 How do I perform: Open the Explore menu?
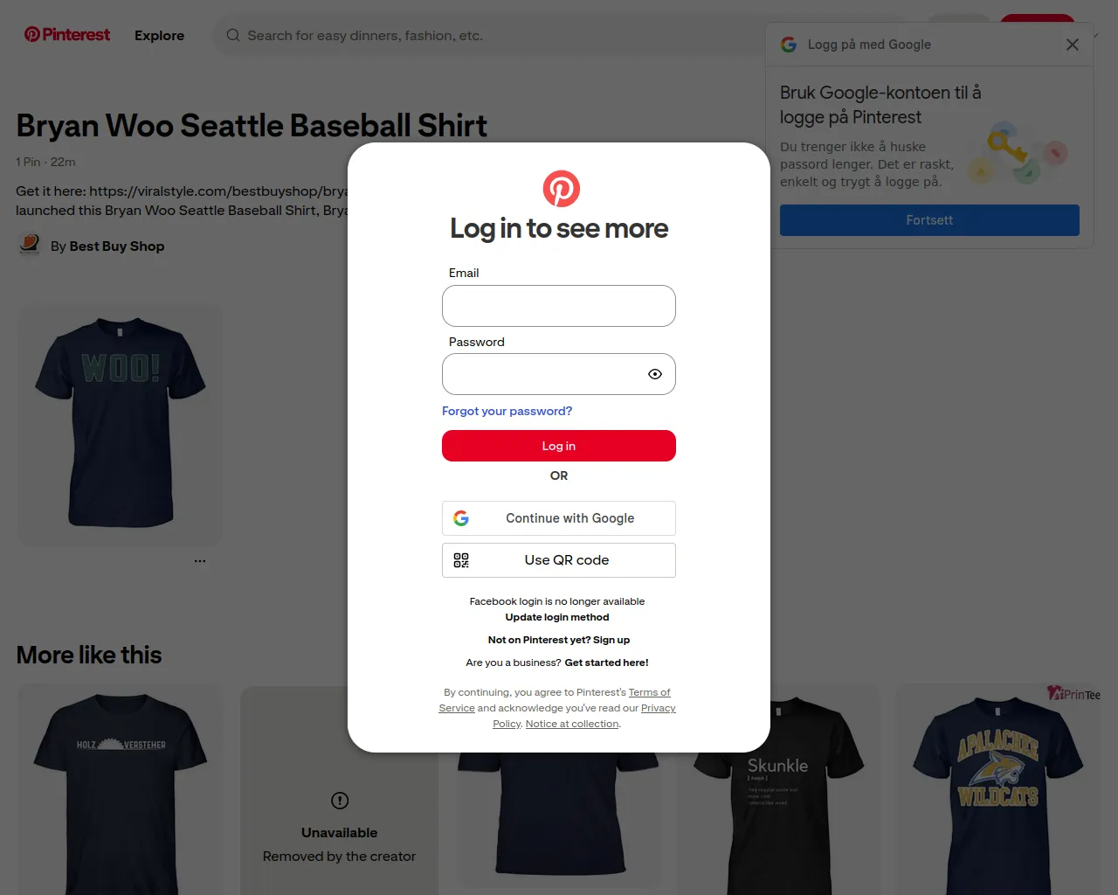(x=159, y=35)
